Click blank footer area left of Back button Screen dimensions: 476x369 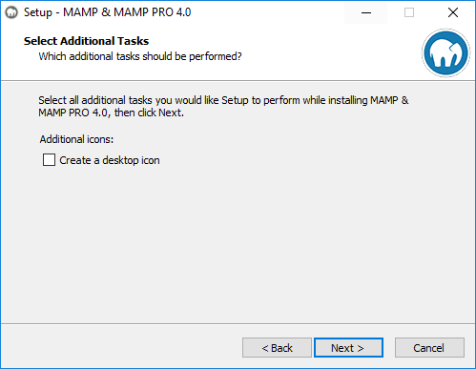tap(121, 348)
